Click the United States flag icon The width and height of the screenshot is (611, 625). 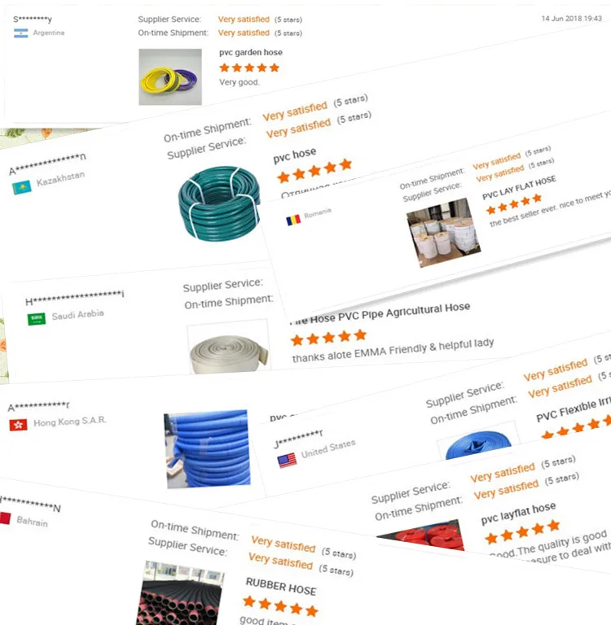[287, 461]
